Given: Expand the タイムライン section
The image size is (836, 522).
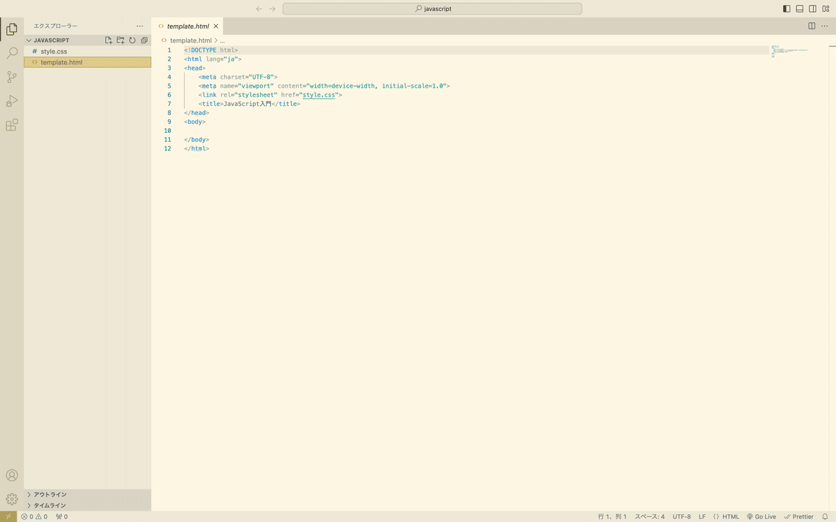Looking at the screenshot, I should tap(88, 505).
